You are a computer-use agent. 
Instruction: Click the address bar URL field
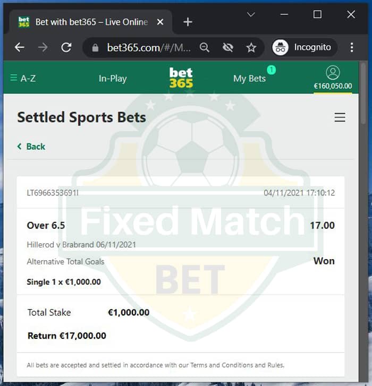(x=149, y=47)
